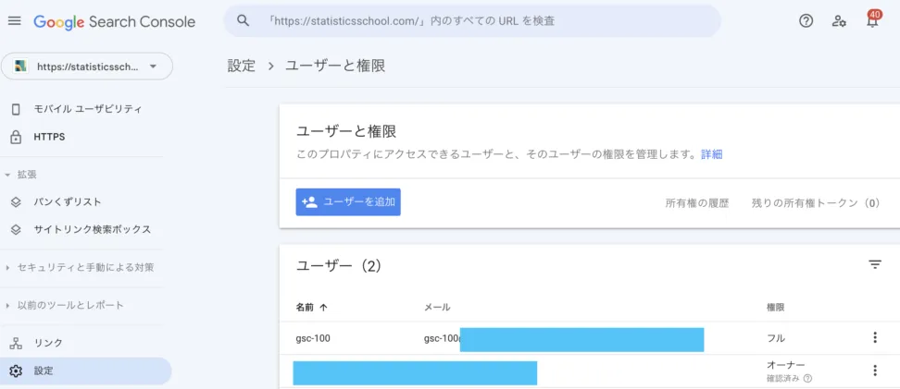This screenshot has width=900, height=389.
Task: Open notifications bell with 40 badge
Action: [872, 20]
